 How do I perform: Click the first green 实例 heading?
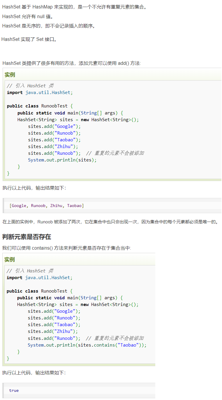click(x=10, y=75)
